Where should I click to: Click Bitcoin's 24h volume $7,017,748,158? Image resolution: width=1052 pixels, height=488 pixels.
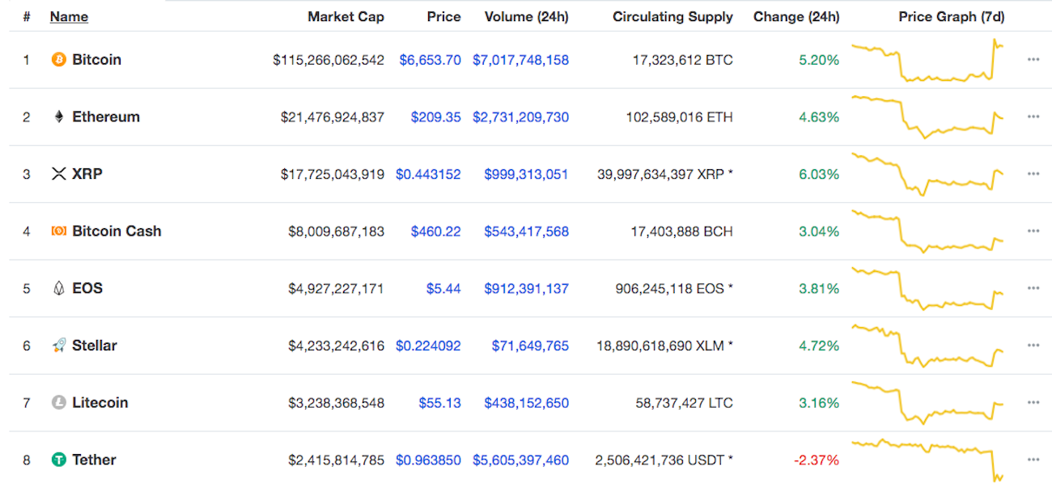(520, 60)
